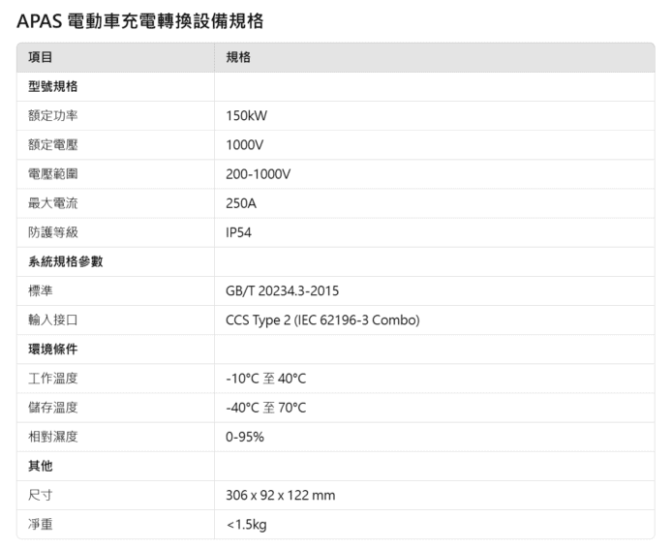
Task: Click the '200-1000V' voltage range value
Action: (258, 174)
